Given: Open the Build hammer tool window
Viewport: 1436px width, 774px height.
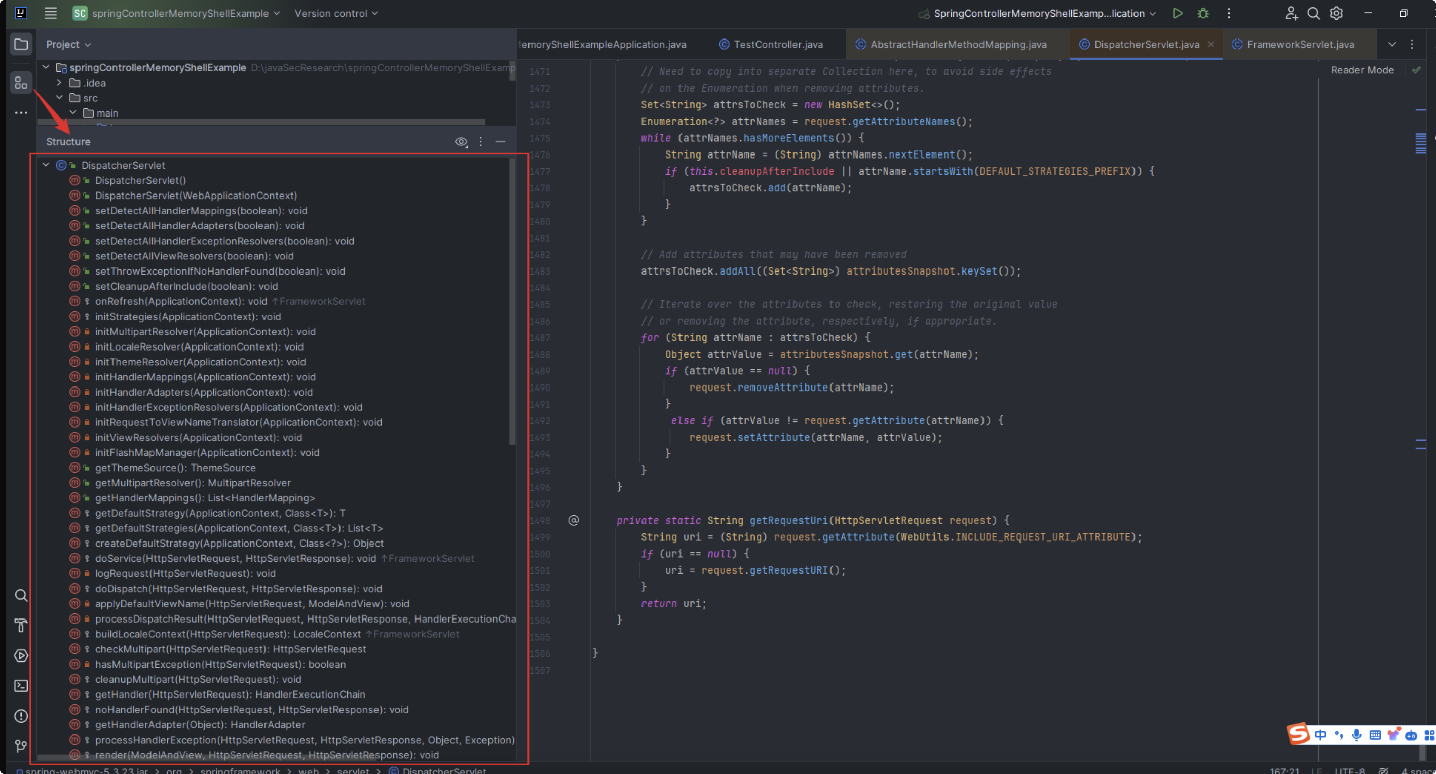Looking at the screenshot, I should [21, 625].
